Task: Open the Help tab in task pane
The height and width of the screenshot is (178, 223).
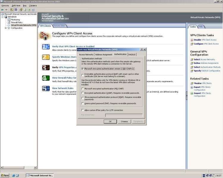Action: point(201,26)
